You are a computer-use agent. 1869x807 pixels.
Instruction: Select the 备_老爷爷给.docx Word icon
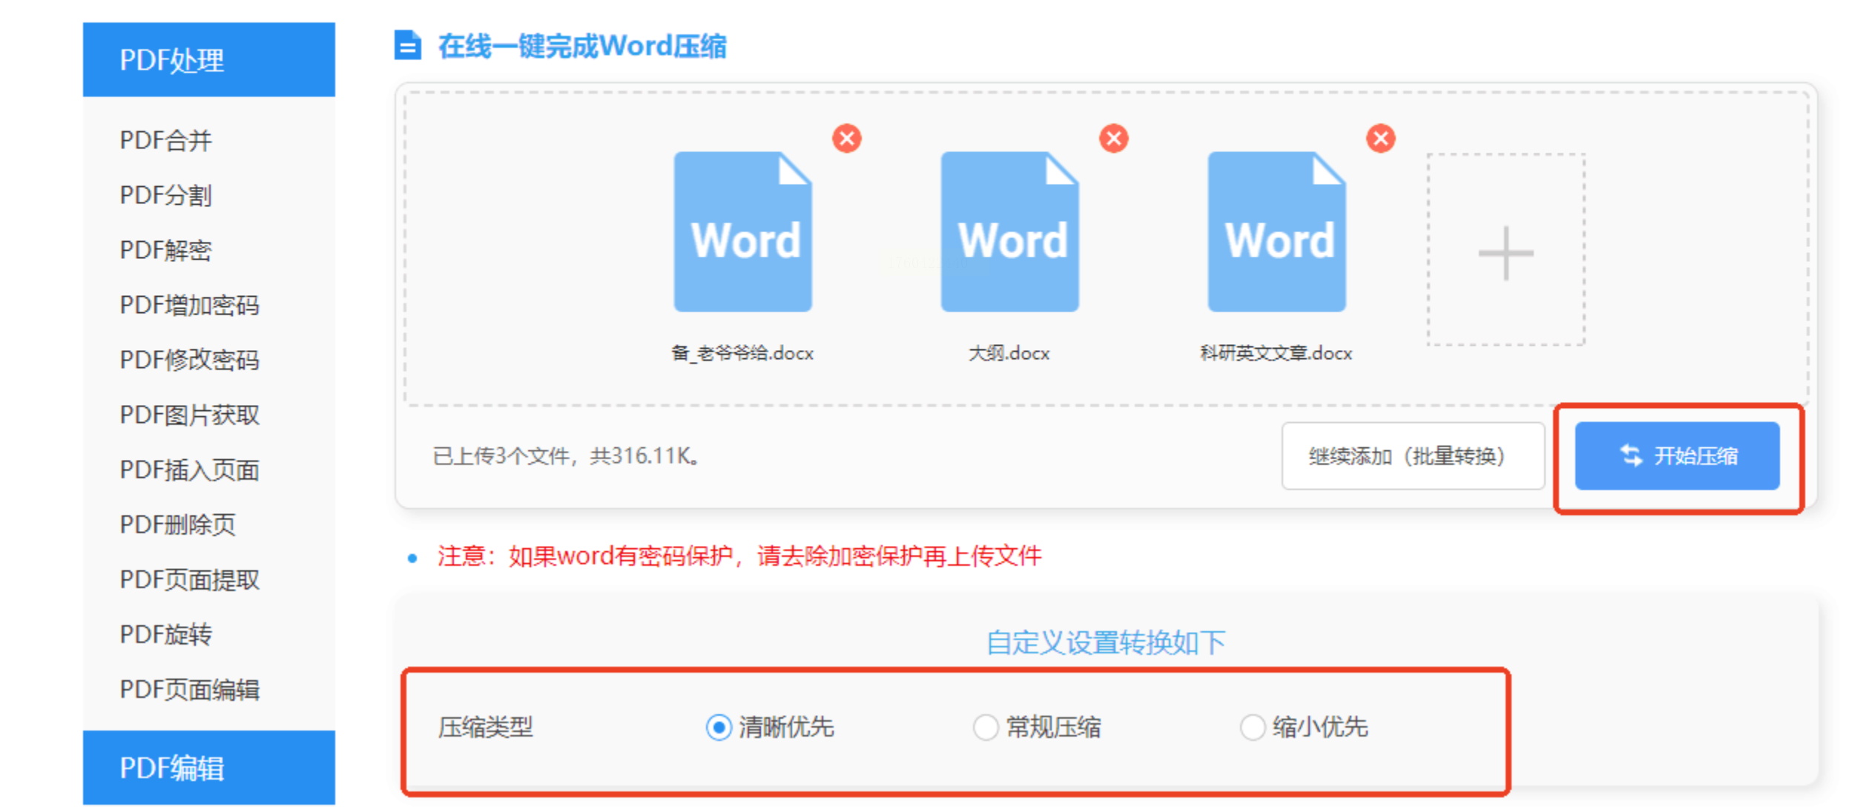(742, 232)
